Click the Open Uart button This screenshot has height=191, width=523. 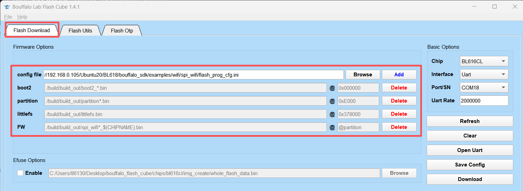pos(470,150)
